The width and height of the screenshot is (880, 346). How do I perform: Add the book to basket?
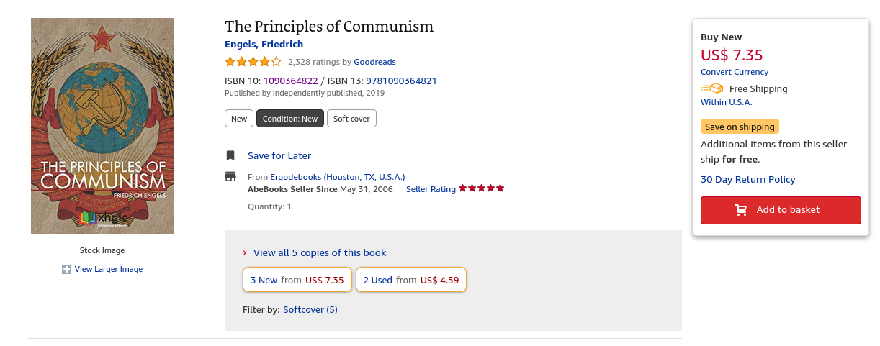(x=781, y=210)
